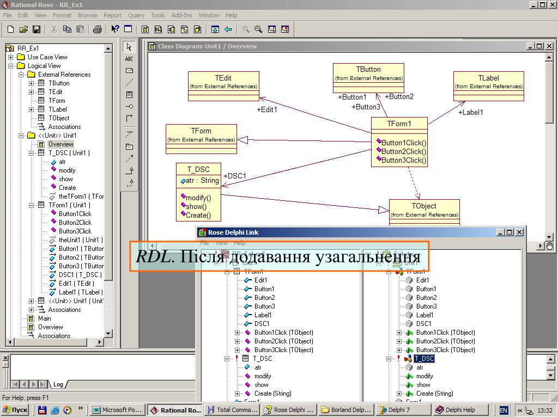Expand the TEdit node in browser tree

pyautogui.click(x=31, y=92)
